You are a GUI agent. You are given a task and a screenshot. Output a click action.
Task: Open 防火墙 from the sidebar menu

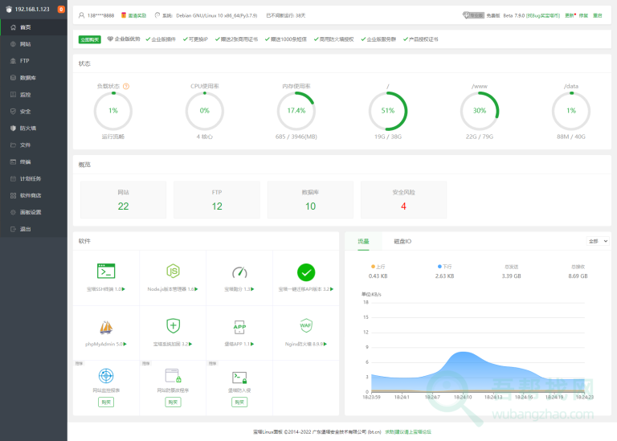(28, 128)
